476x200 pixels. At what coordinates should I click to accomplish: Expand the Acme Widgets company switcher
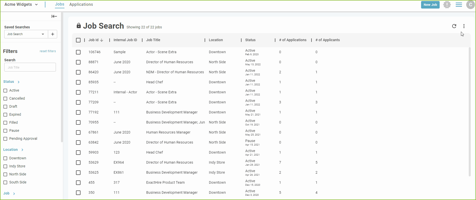(21, 5)
